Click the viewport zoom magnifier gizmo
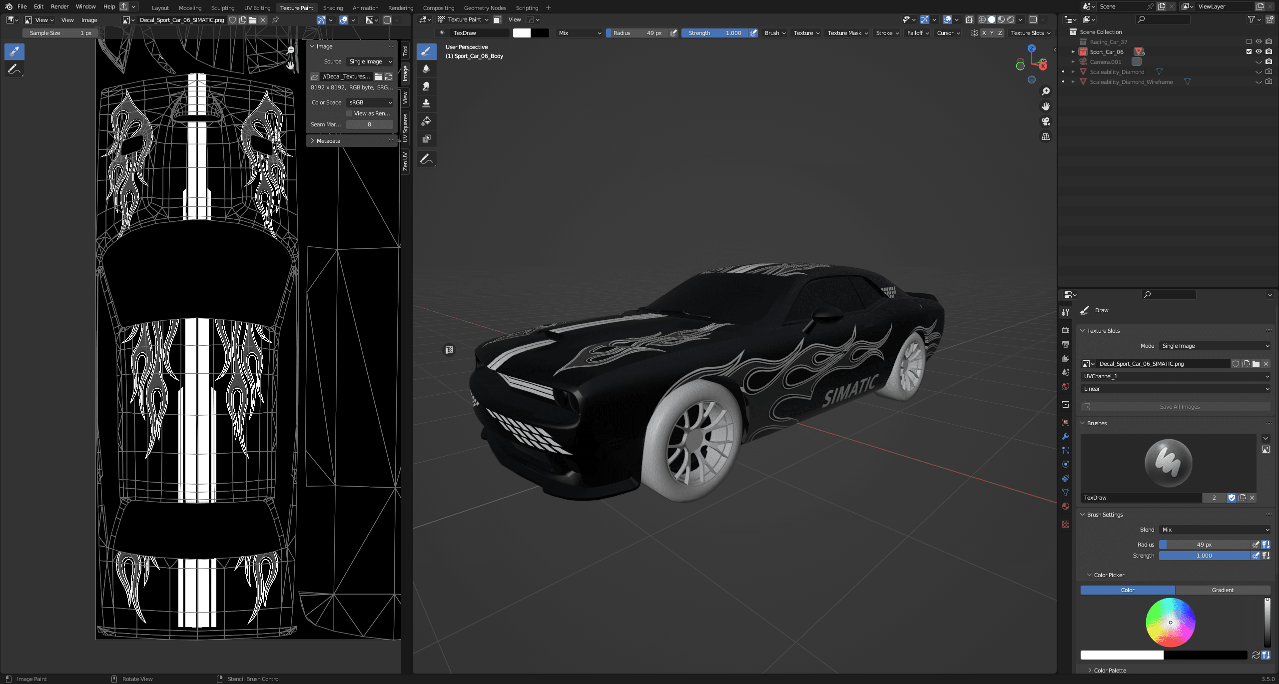 coord(1045,91)
